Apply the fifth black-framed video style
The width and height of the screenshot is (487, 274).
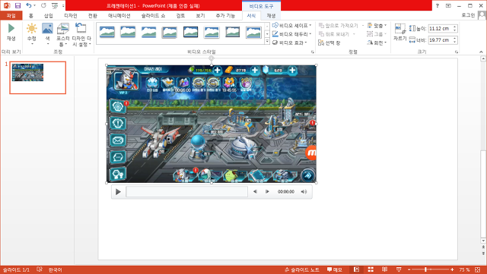[190, 32]
